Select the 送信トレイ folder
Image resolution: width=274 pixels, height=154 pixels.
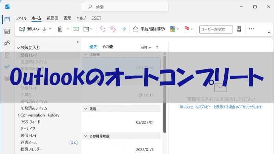(x=28, y=136)
